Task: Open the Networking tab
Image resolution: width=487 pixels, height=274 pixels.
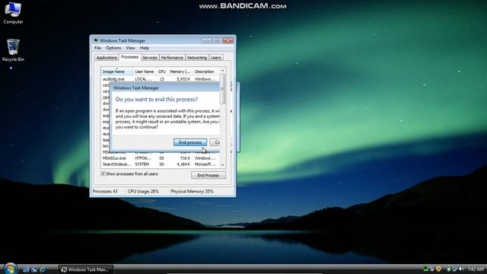Action: 197,58
